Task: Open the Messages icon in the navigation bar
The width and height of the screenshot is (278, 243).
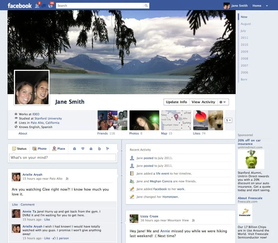Action: (43, 5)
